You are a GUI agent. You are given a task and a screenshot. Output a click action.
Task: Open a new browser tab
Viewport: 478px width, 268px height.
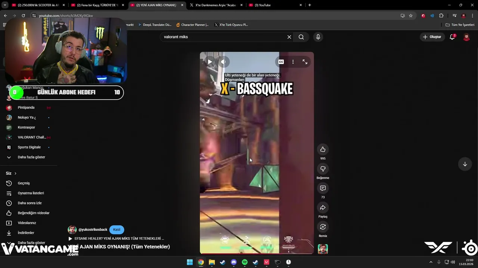click(x=310, y=5)
